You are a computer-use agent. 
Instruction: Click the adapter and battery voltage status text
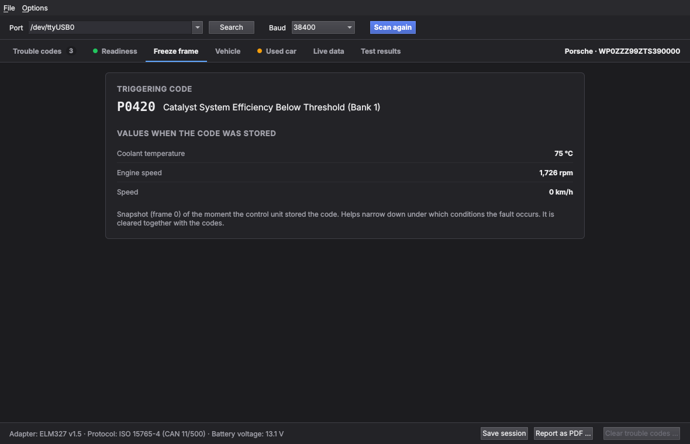(x=147, y=434)
